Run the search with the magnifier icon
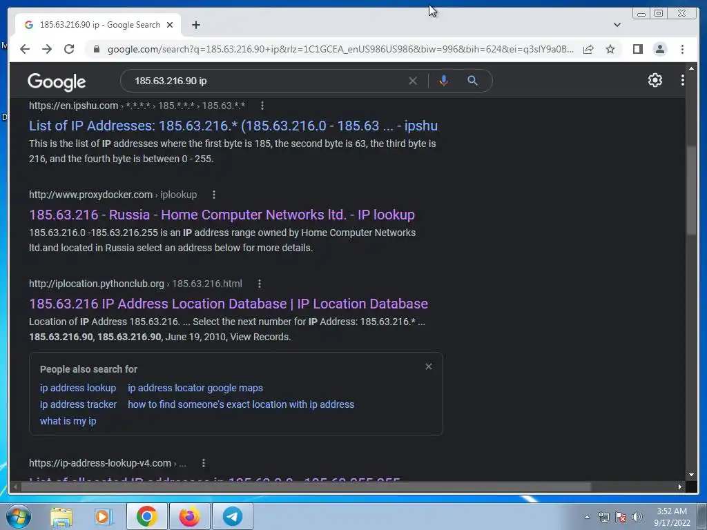This screenshot has height=530, width=707. (472, 81)
